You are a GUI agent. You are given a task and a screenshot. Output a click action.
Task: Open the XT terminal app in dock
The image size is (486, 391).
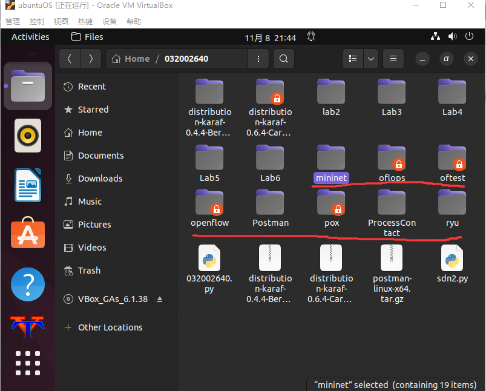(28, 326)
